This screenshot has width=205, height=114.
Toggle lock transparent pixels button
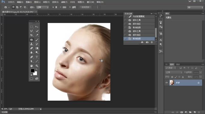[172, 77]
